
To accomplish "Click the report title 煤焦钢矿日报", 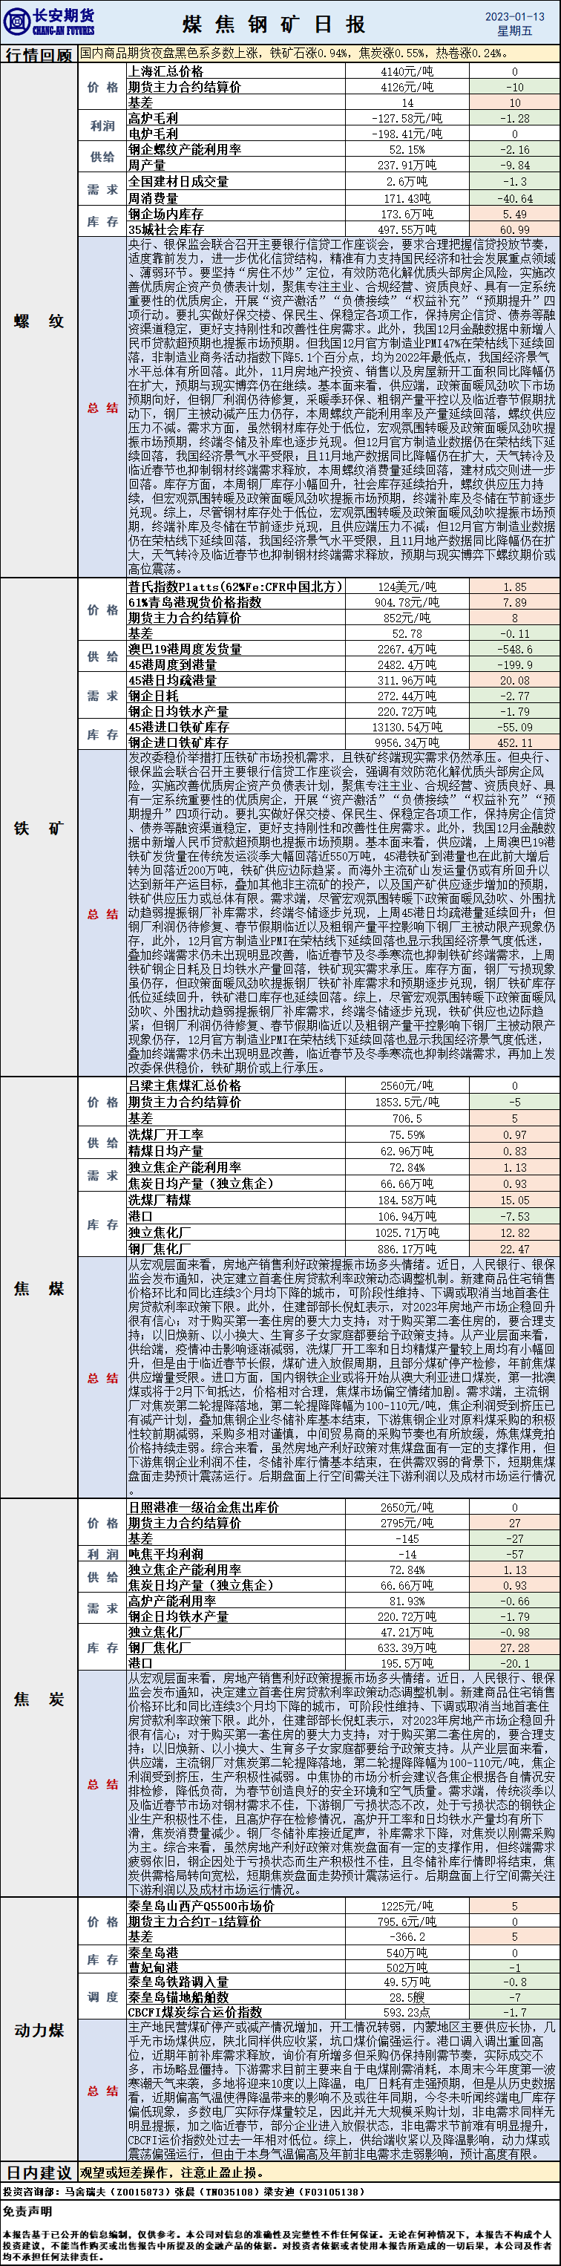I will pyautogui.click(x=274, y=24).
